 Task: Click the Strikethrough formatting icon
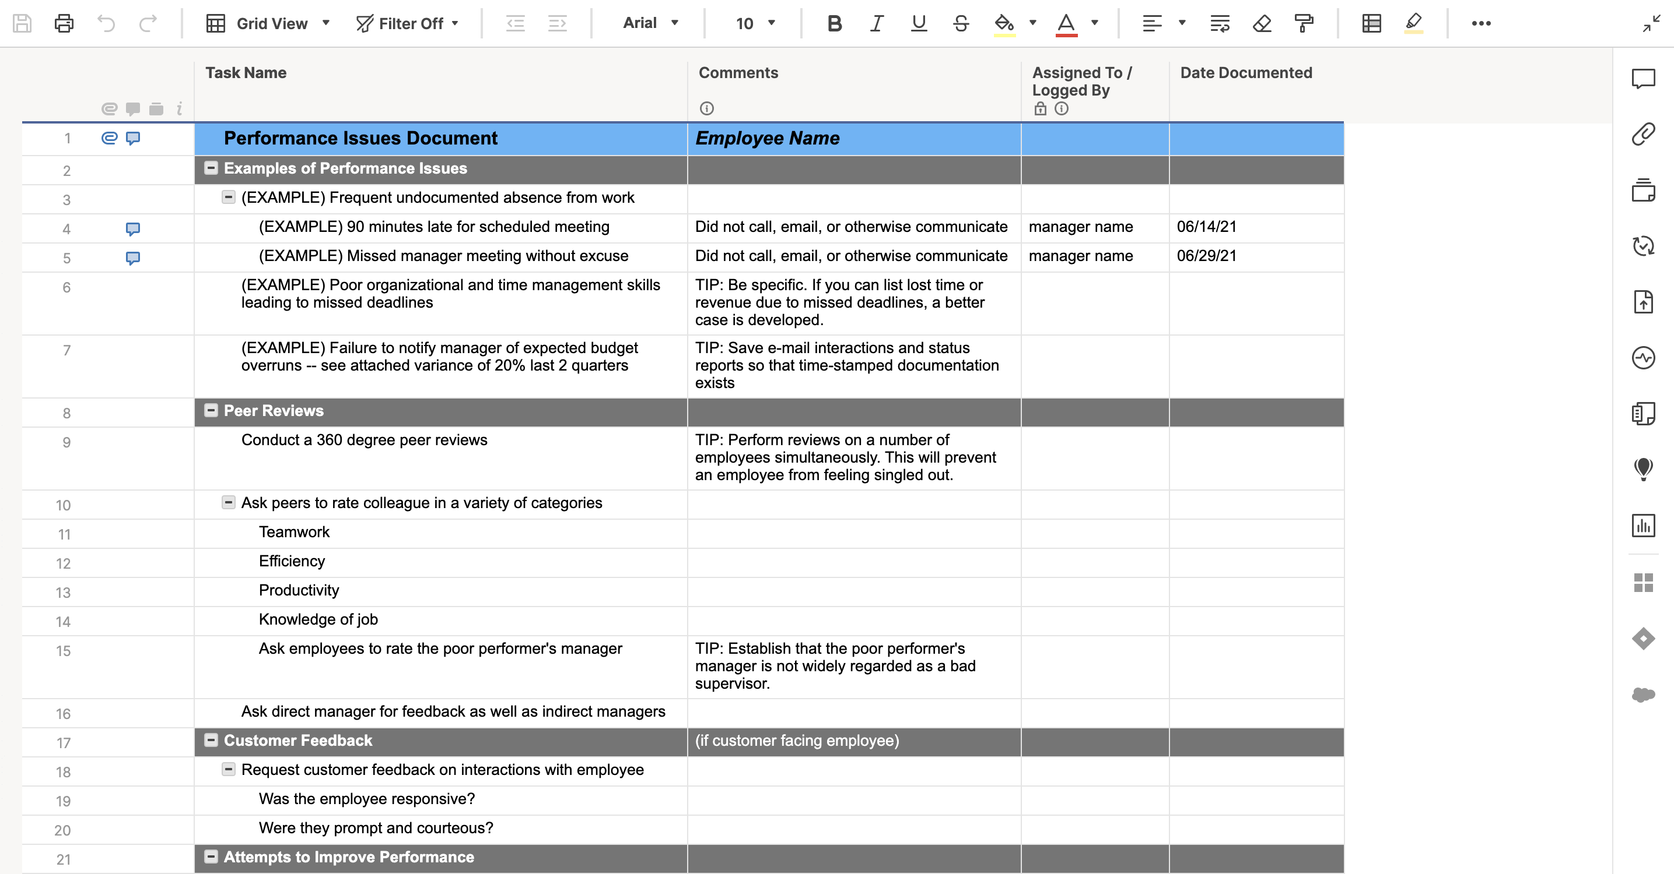(961, 23)
